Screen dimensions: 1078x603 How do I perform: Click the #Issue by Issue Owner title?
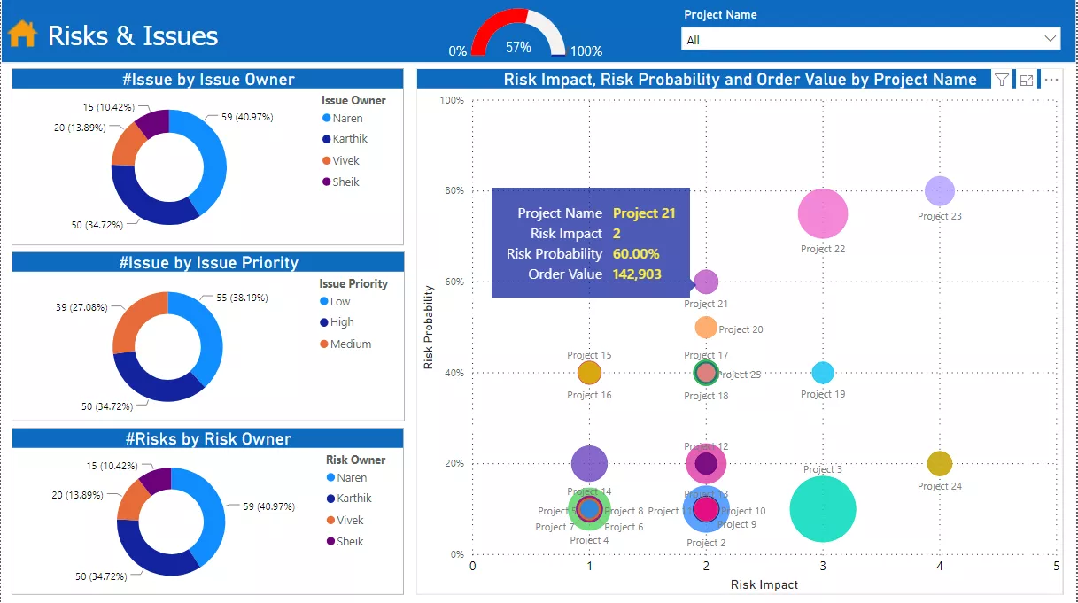207,80
